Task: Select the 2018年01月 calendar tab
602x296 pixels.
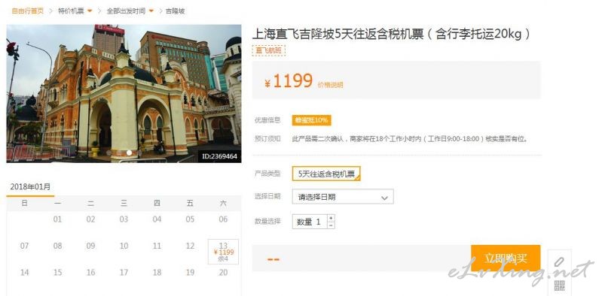Action: click(30, 187)
